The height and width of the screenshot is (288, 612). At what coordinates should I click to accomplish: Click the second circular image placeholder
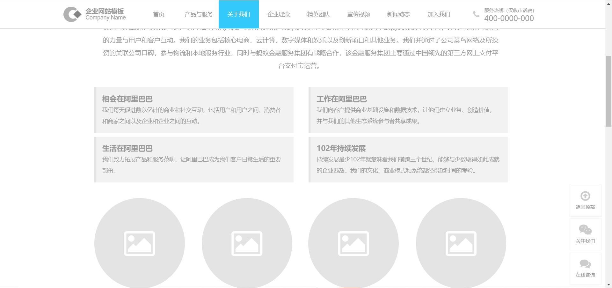coord(247,243)
